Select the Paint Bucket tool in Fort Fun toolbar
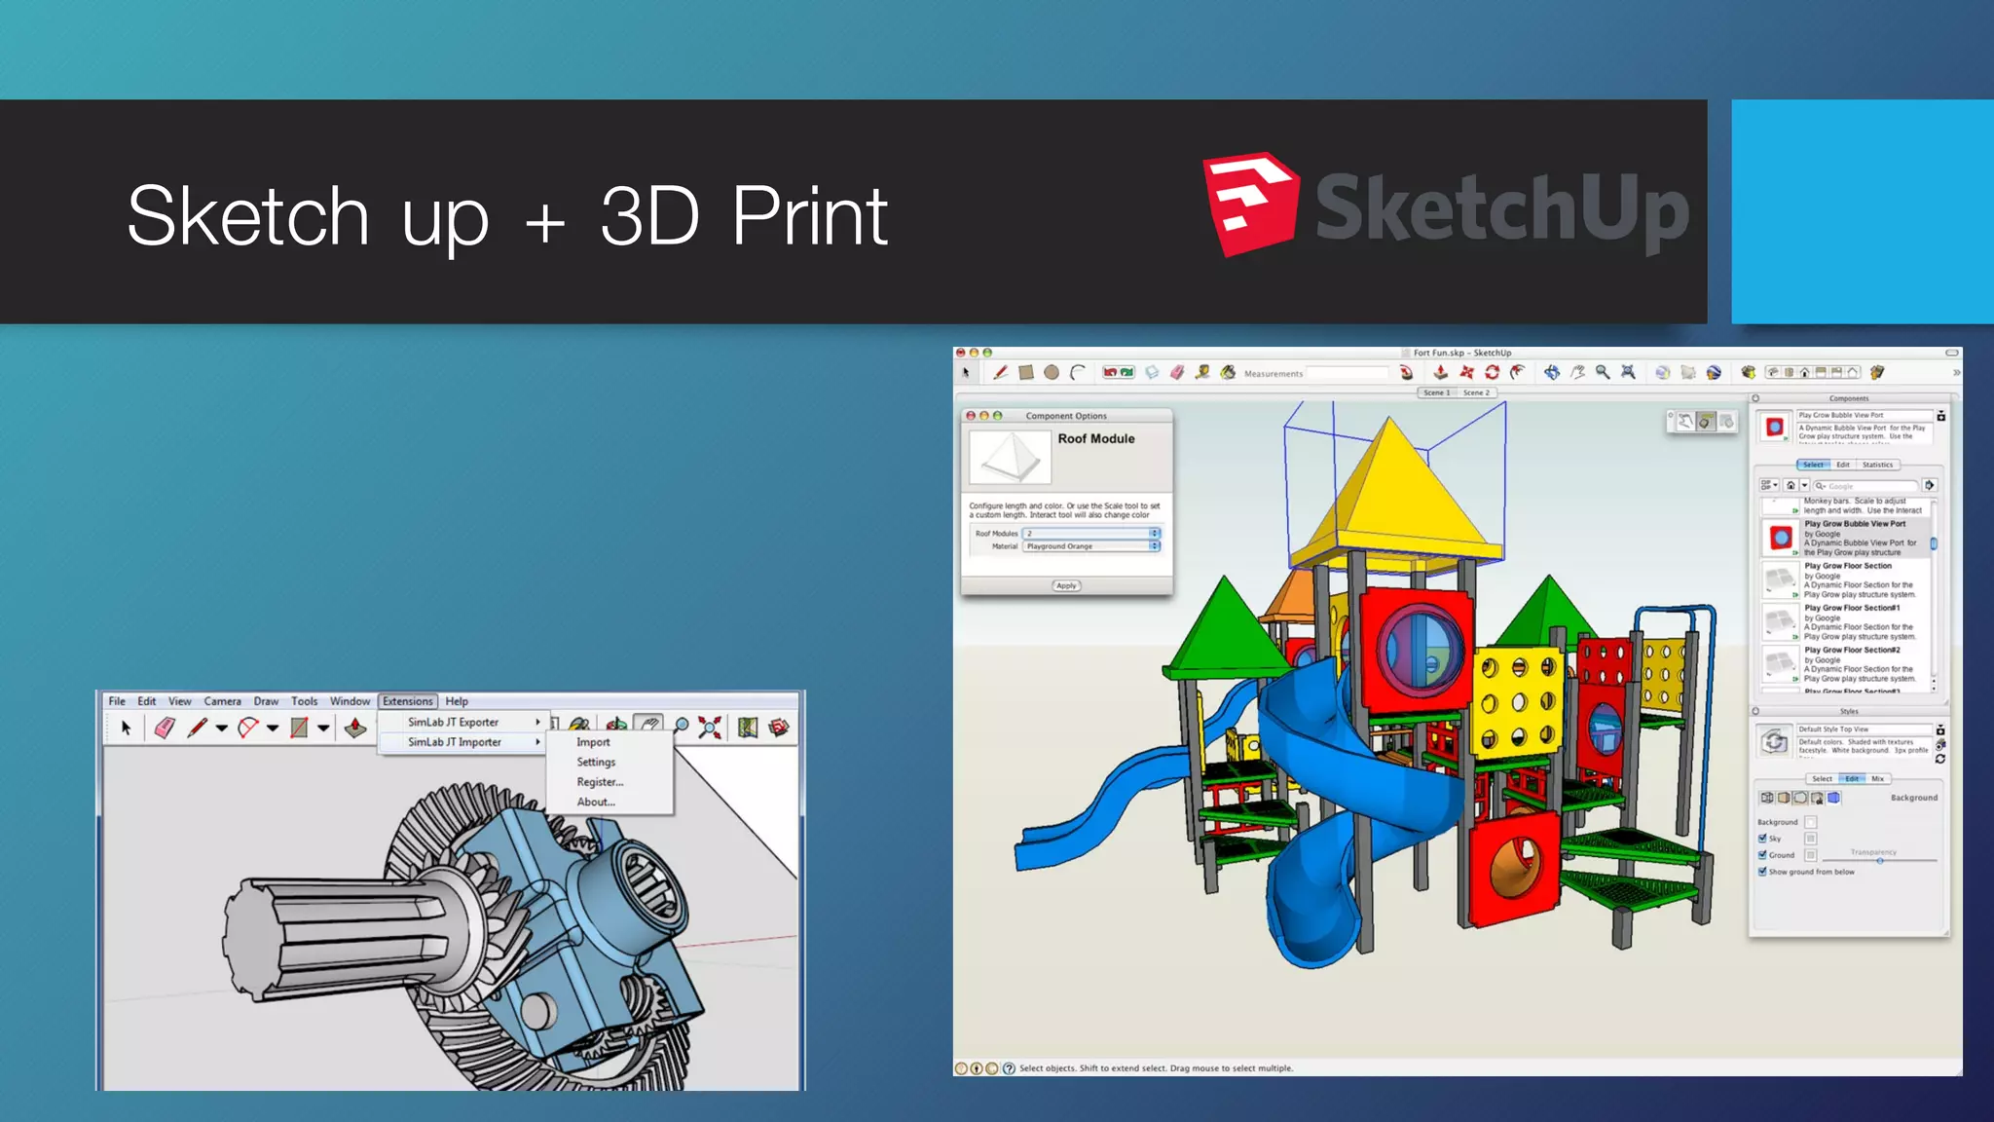This screenshot has height=1122, width=1994. click(x=1228, y=372)
